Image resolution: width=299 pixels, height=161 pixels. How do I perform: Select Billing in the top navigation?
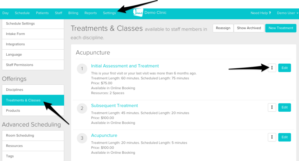coord(73,13)
